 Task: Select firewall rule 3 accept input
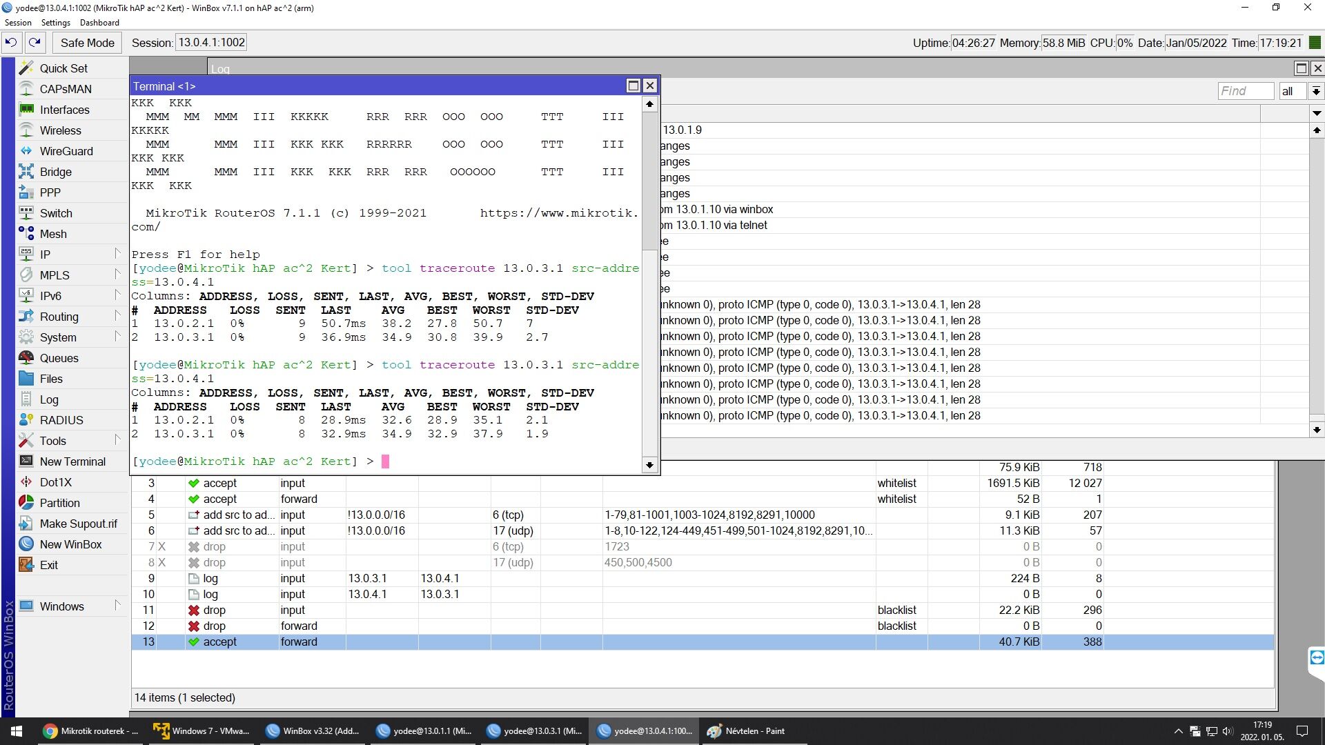[x=703, y=483]
